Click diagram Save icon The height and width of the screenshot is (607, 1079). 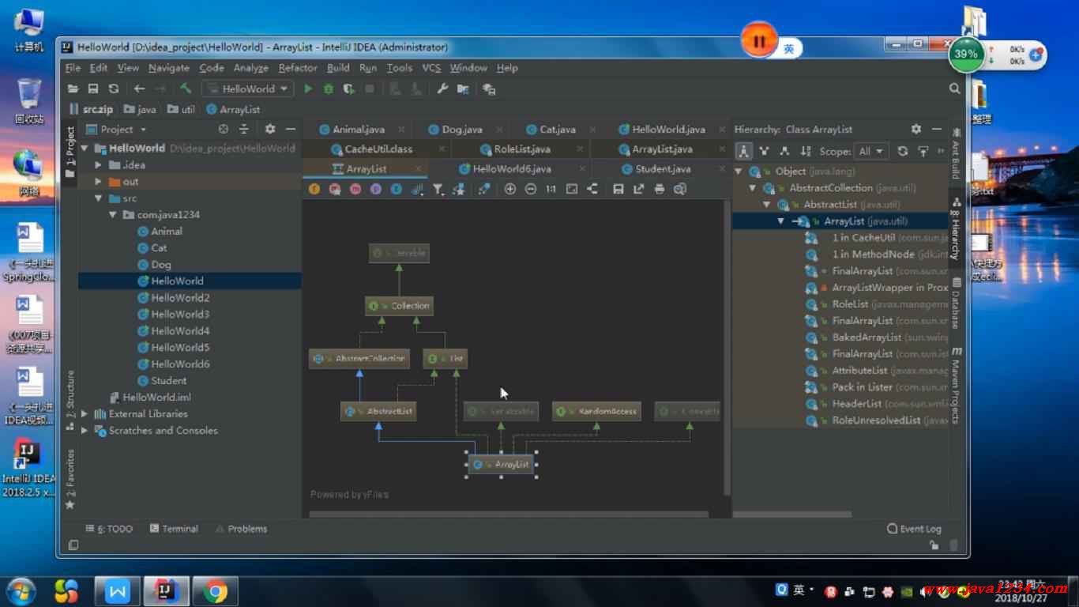coord(618,189)
